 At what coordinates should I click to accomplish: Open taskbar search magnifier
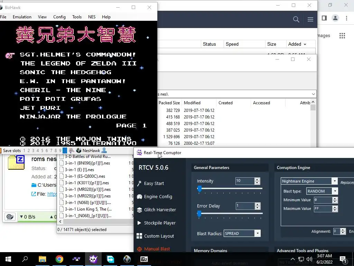[25, 259]
